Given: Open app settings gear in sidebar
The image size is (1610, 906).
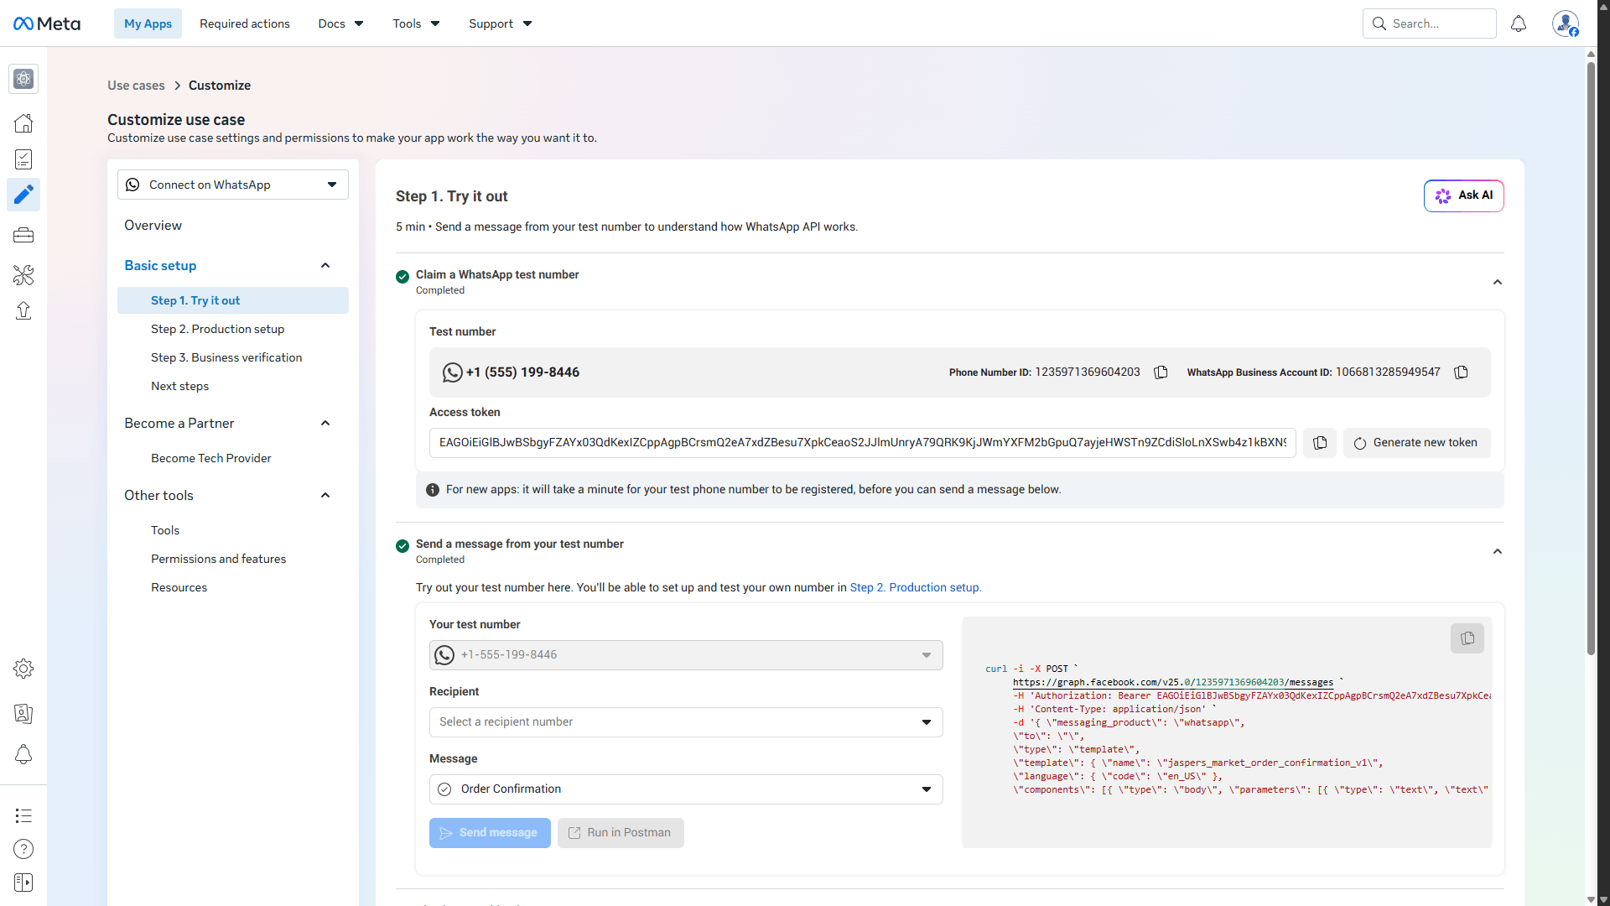Looking at the screenshot, I should click(x=23, y=669).
